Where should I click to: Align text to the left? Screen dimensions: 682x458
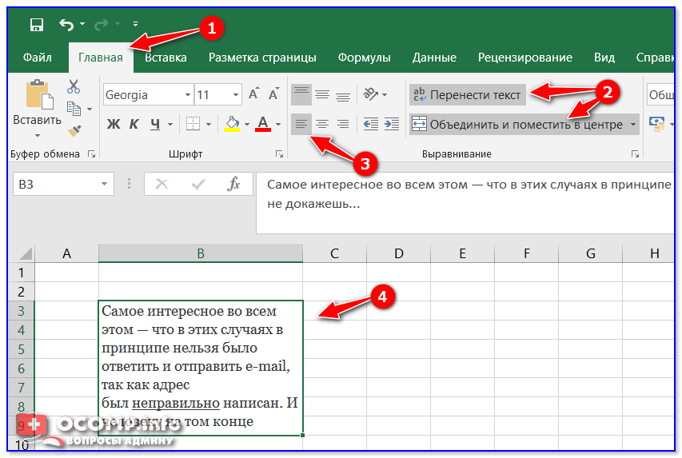[301, 125]
